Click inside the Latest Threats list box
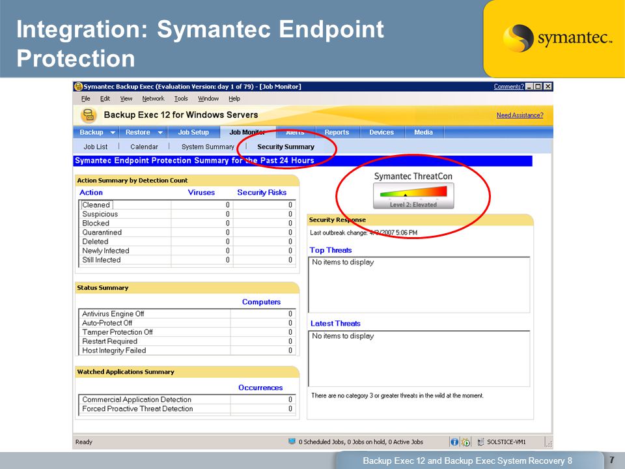Screen dimensions: 625x469 click(419, 358)
